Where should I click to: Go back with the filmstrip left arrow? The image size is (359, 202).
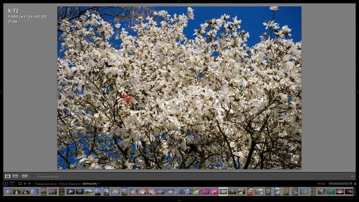pyautogui.click(x=25, y=183)
